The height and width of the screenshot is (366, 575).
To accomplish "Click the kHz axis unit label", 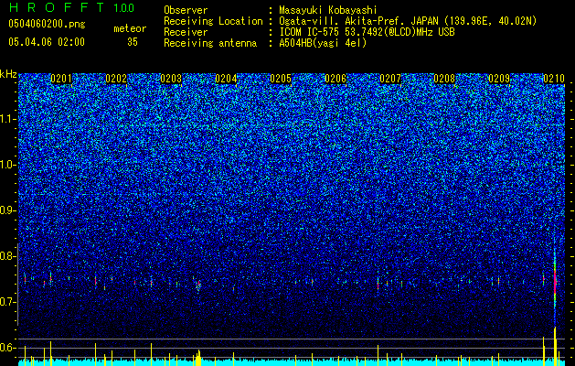I will [8, 74].
